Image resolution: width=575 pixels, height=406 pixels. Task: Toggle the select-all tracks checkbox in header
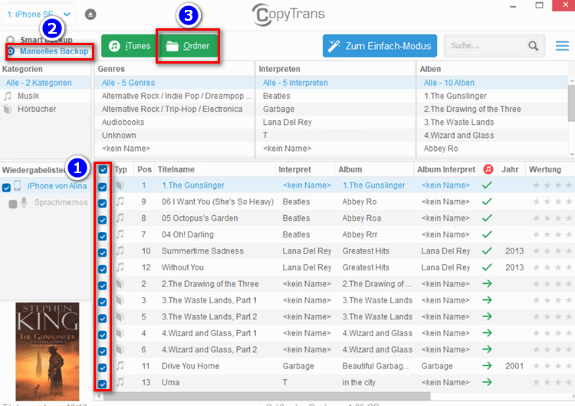[103, 169]
